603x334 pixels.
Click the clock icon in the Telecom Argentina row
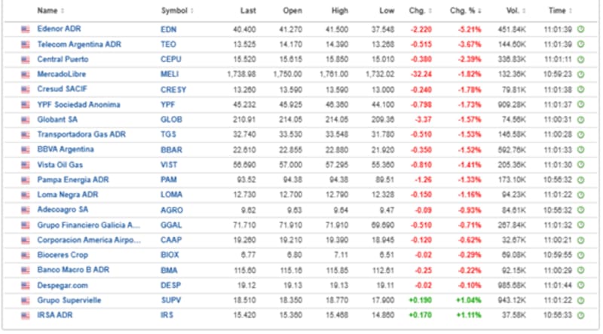coord(580,44)
